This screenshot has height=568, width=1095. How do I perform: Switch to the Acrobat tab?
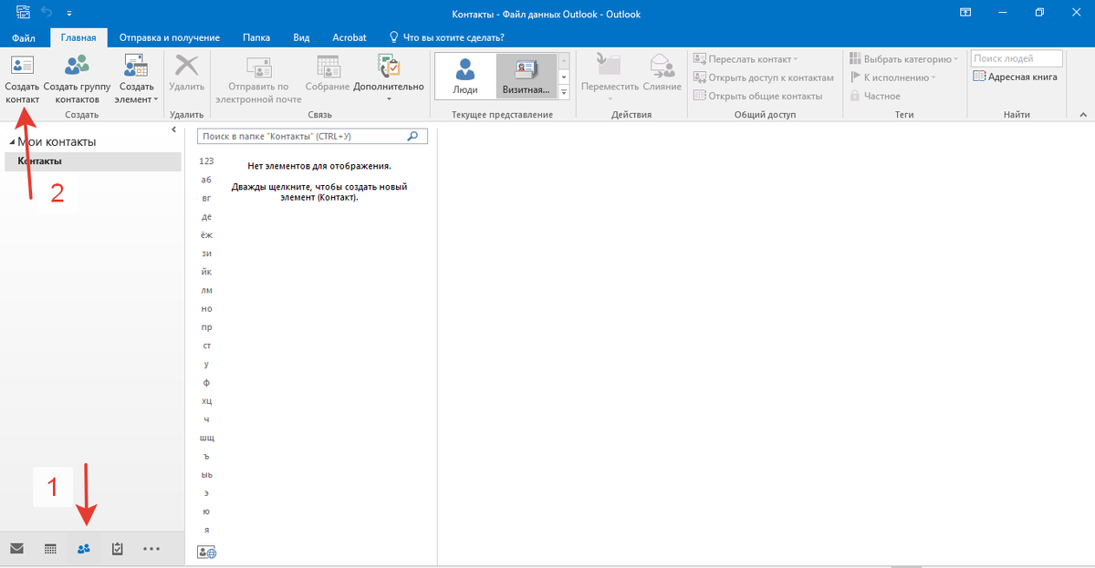[349, 37]
